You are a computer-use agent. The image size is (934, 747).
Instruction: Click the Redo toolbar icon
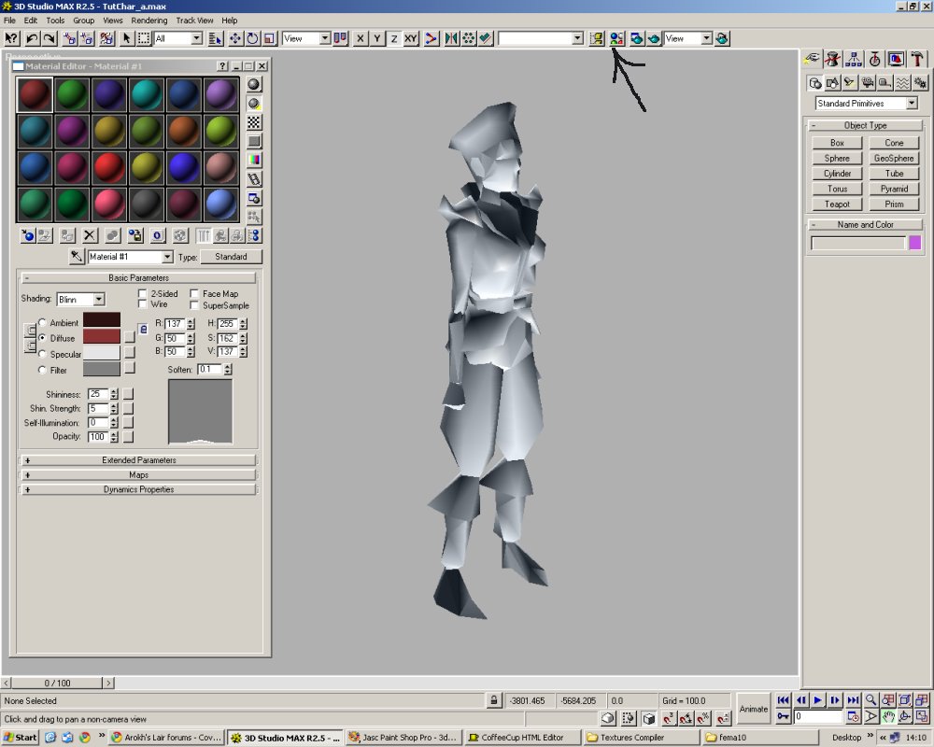(50, 38)
